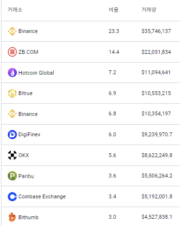
Task: Click the black OKX checkered icon
Action: click(12, 155)
